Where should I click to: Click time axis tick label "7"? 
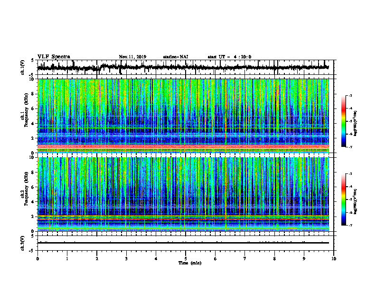click(x=245, y=259)
